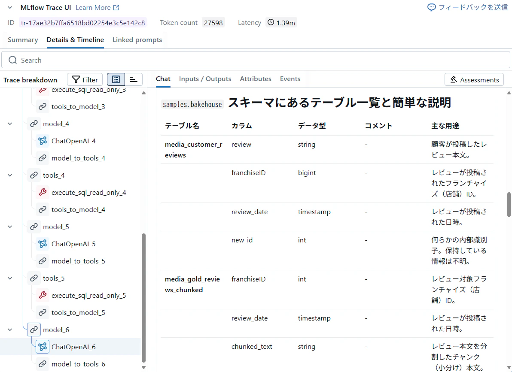
Task: Click the 主な用途 column header
Action: pos(445,126)
